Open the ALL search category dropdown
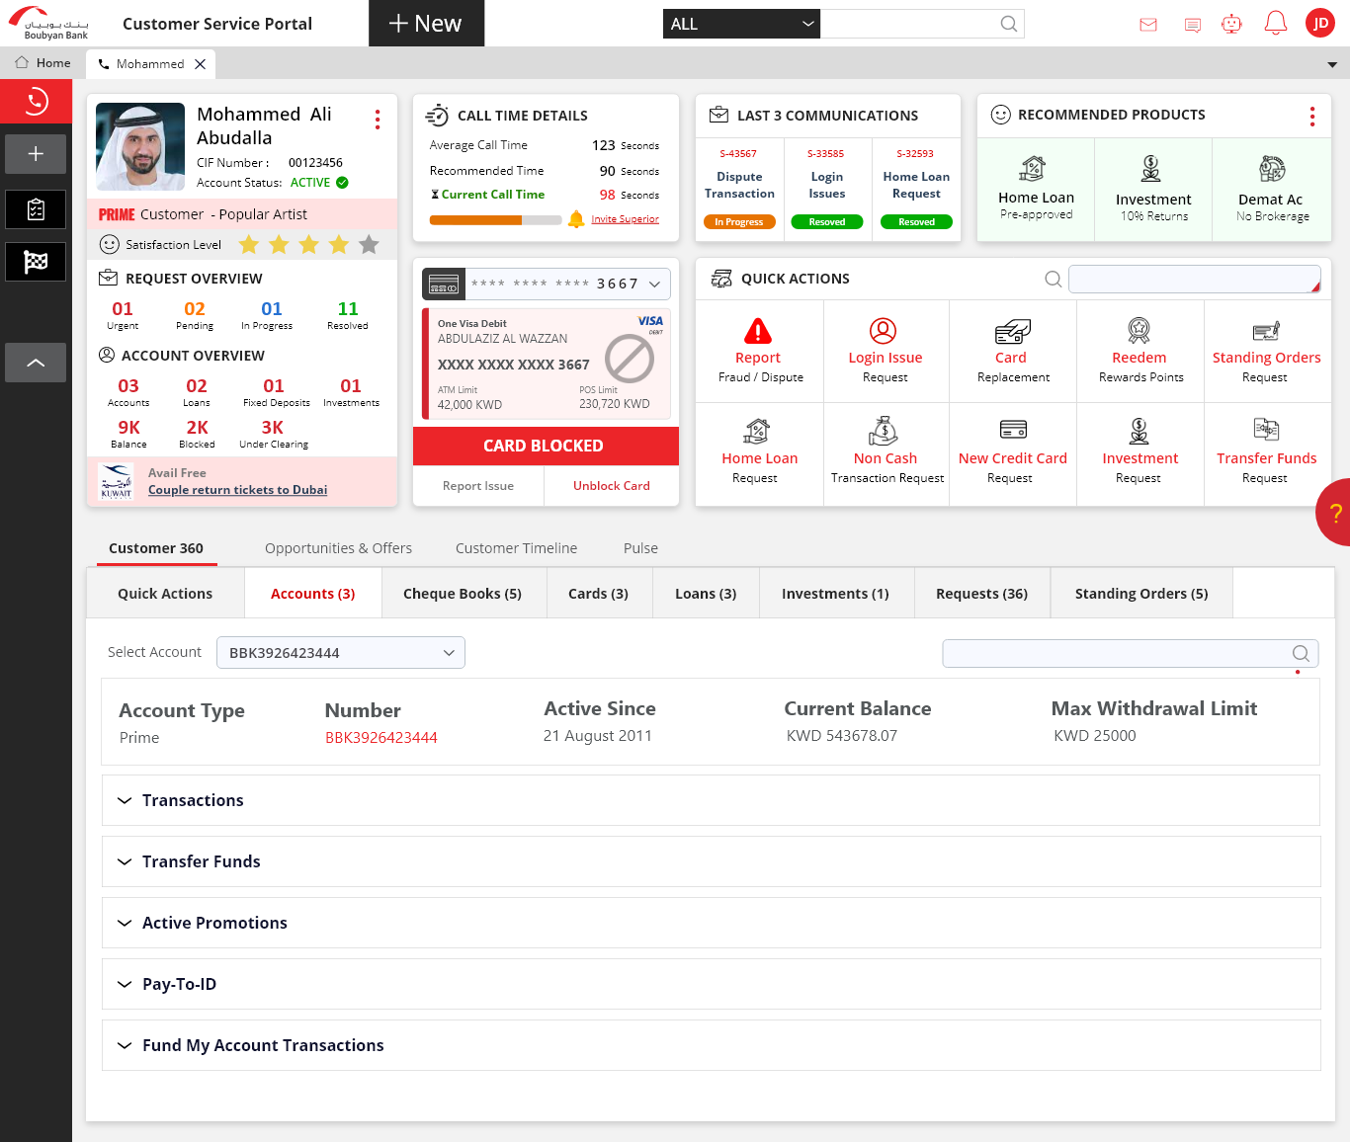1350x1142 pixels. click(741, 24)
